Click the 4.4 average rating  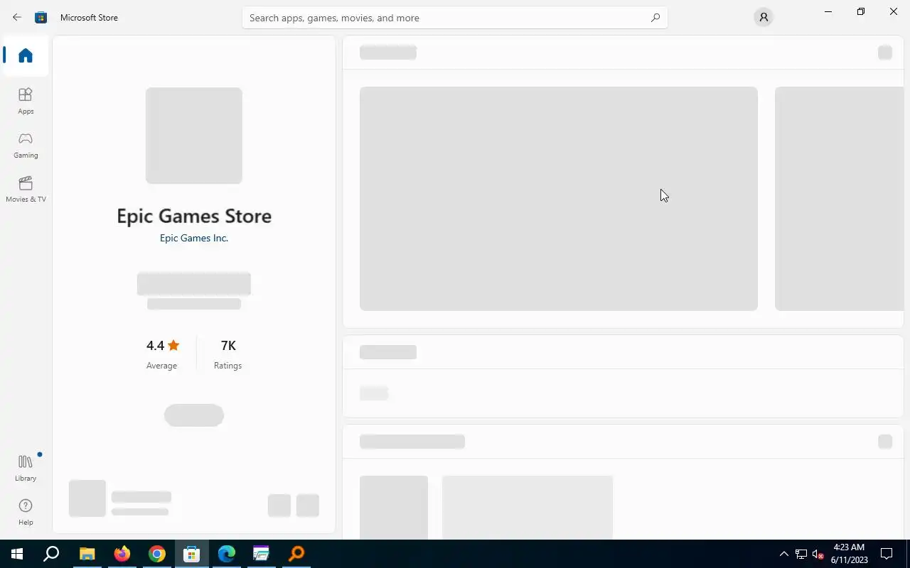coord(163,346)
